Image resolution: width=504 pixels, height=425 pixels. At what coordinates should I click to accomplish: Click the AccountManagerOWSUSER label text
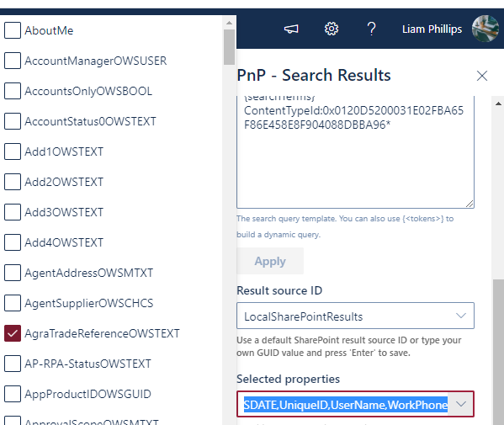click(x=96, y=61)
